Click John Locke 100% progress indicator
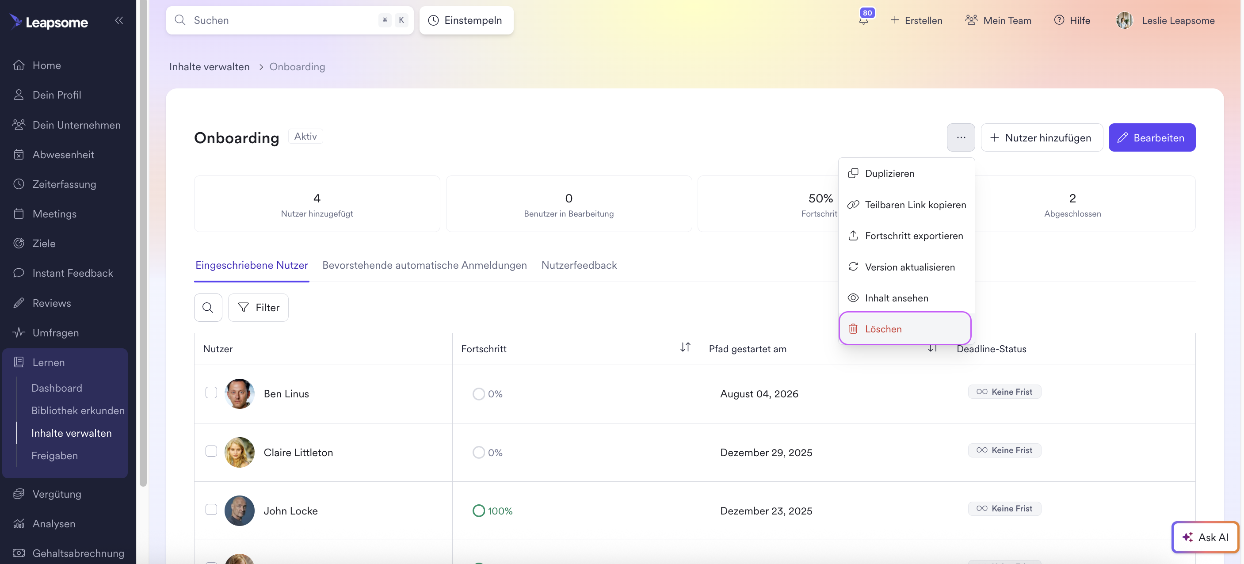This screenshot has width=1244, height=564. [x=492, y=511]
